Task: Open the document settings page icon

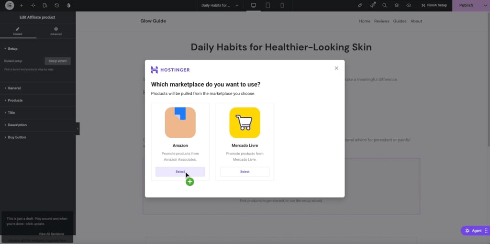Action: tap(45, 5)
